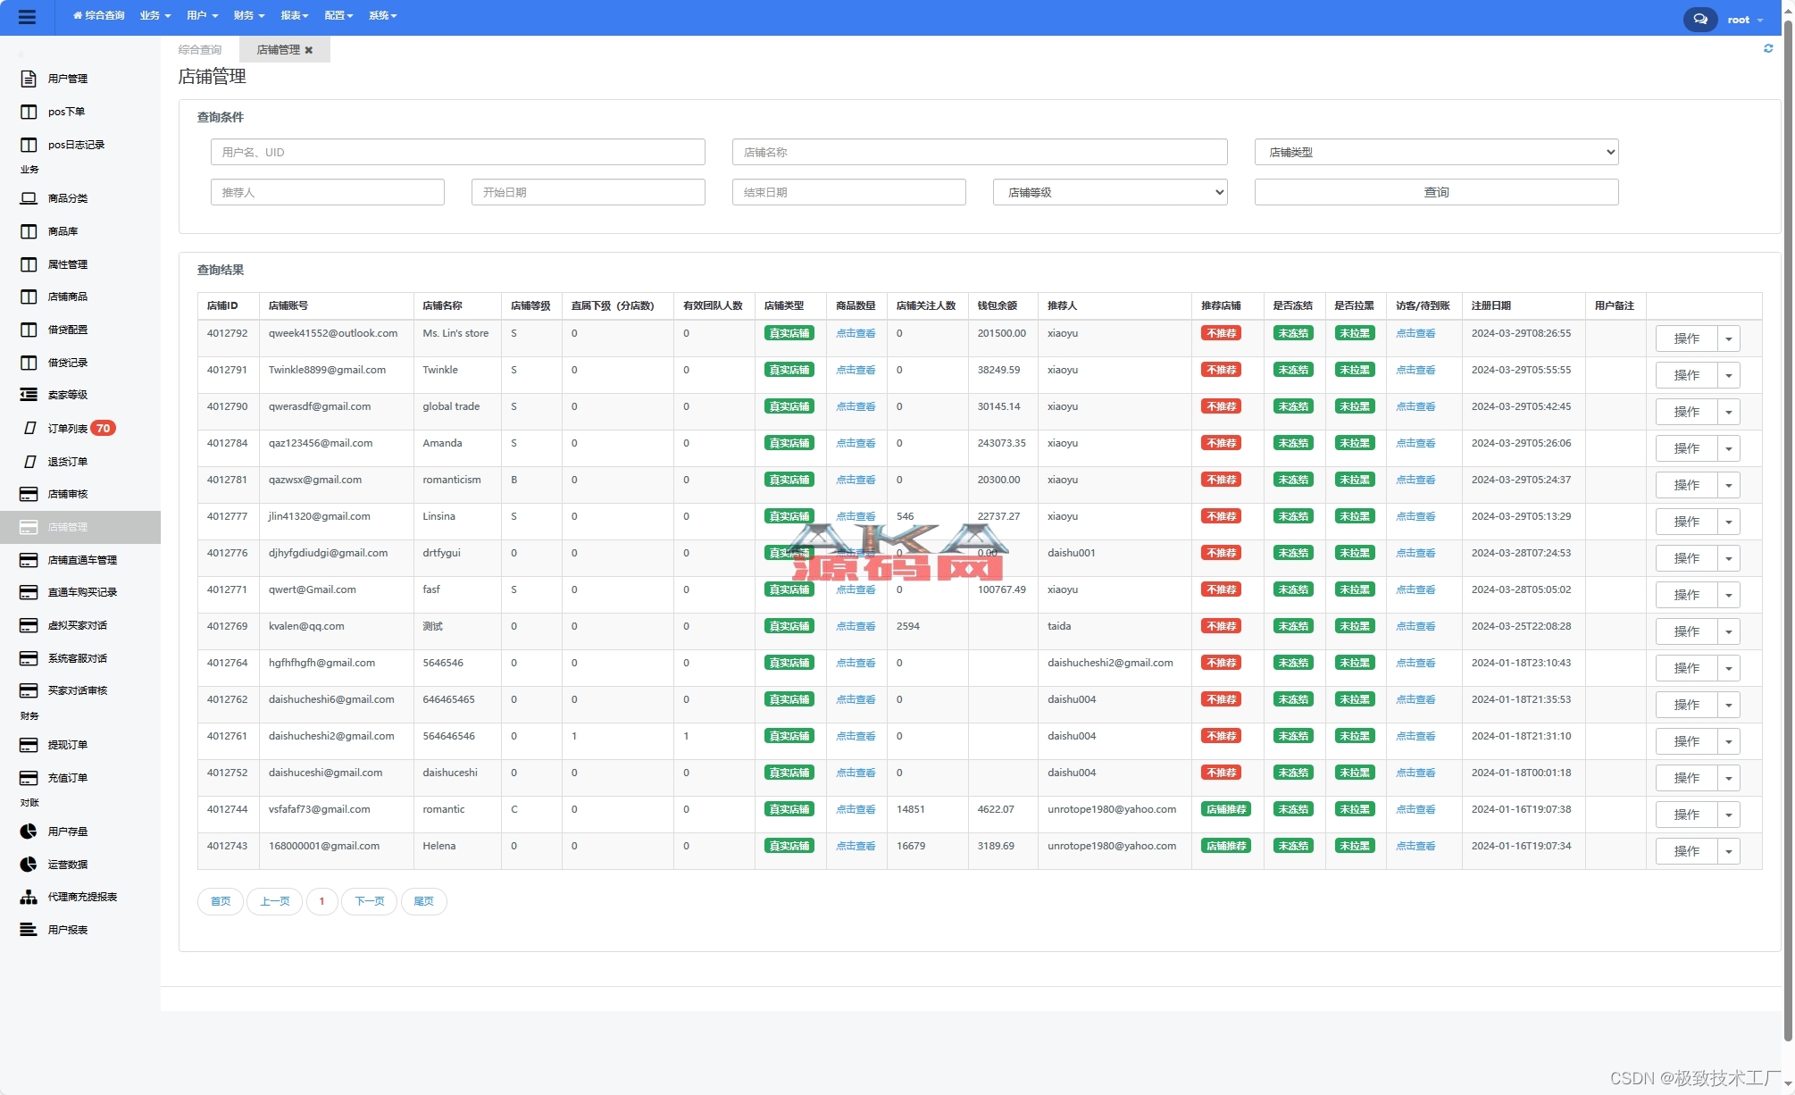Open 代理商充提报表 sidebar item
The width and height of the screenshot is (1795, 1095).
click(x=81, y=897)
